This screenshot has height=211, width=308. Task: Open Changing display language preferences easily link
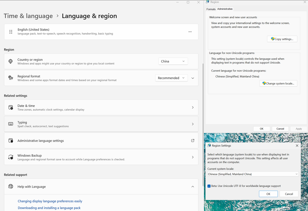(50, 201)
